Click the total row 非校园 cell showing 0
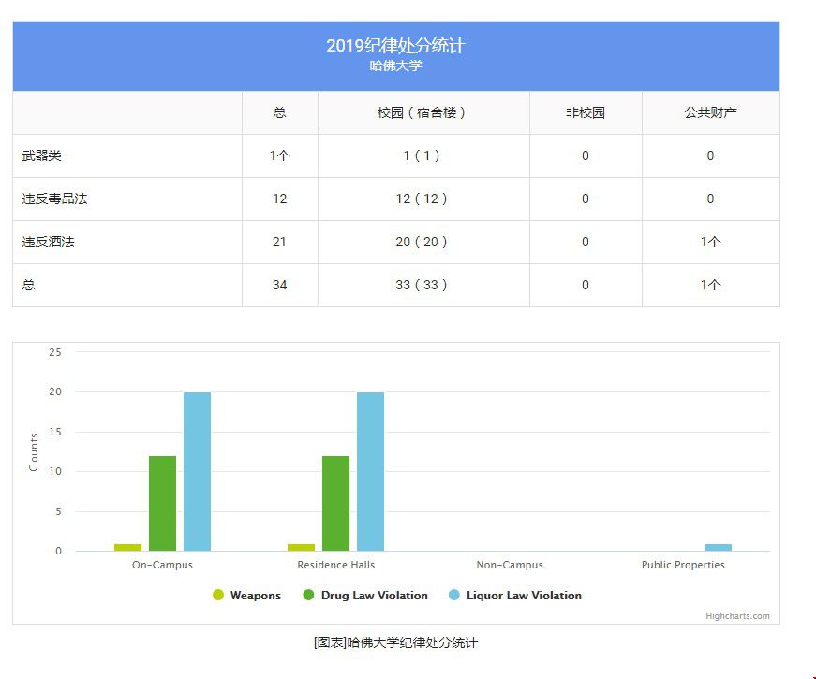Image resolution: width=816 pixels, height=679 pixels. tap(586, 285)
